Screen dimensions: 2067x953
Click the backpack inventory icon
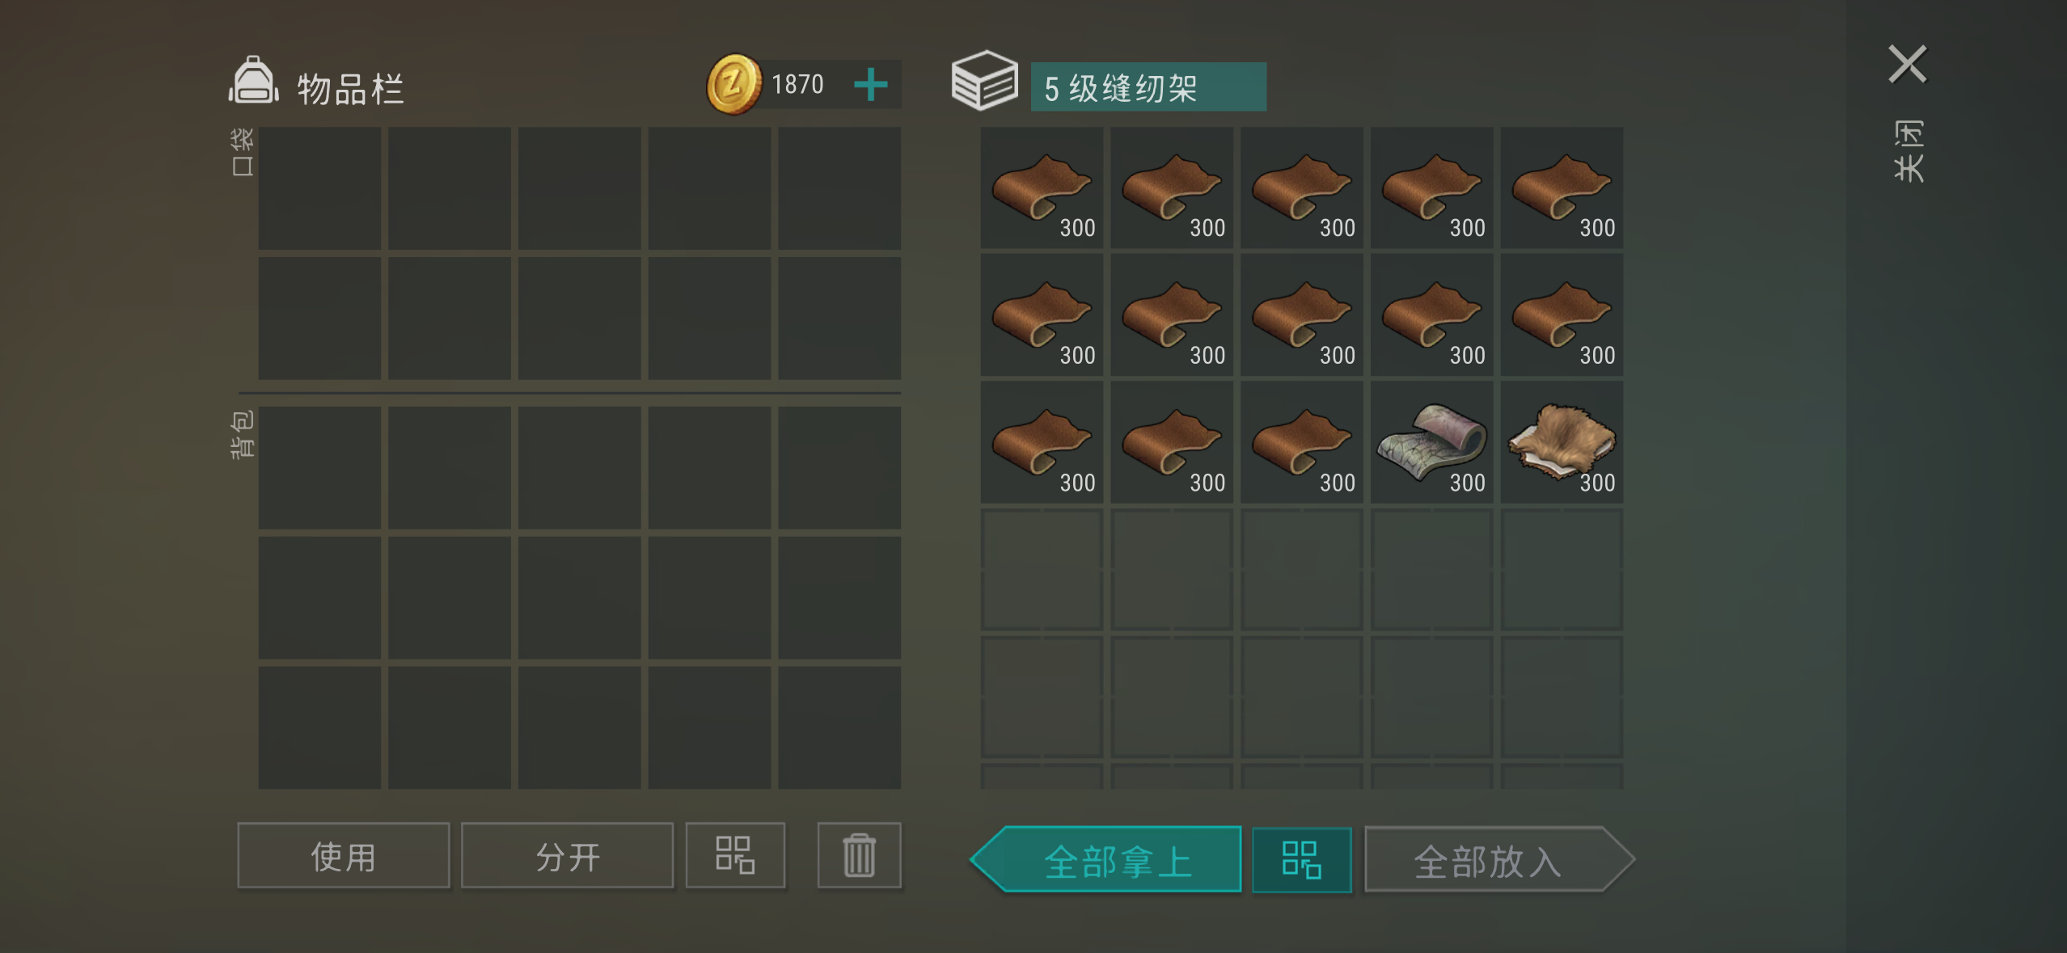coord(254,81)
